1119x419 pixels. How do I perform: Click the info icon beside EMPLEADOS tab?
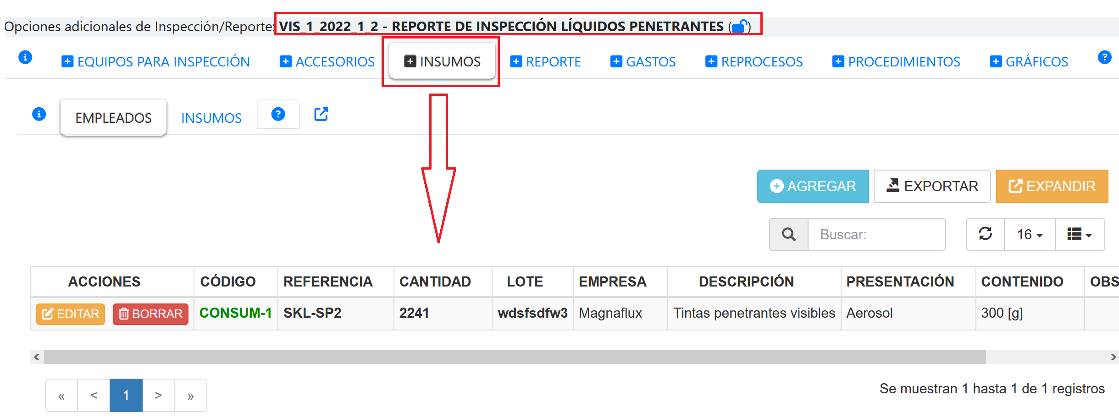pos(39,114)
